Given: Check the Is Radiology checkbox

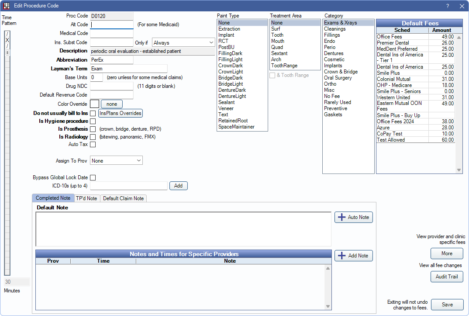Looking at the screenshot, I should tap(93, 137).
